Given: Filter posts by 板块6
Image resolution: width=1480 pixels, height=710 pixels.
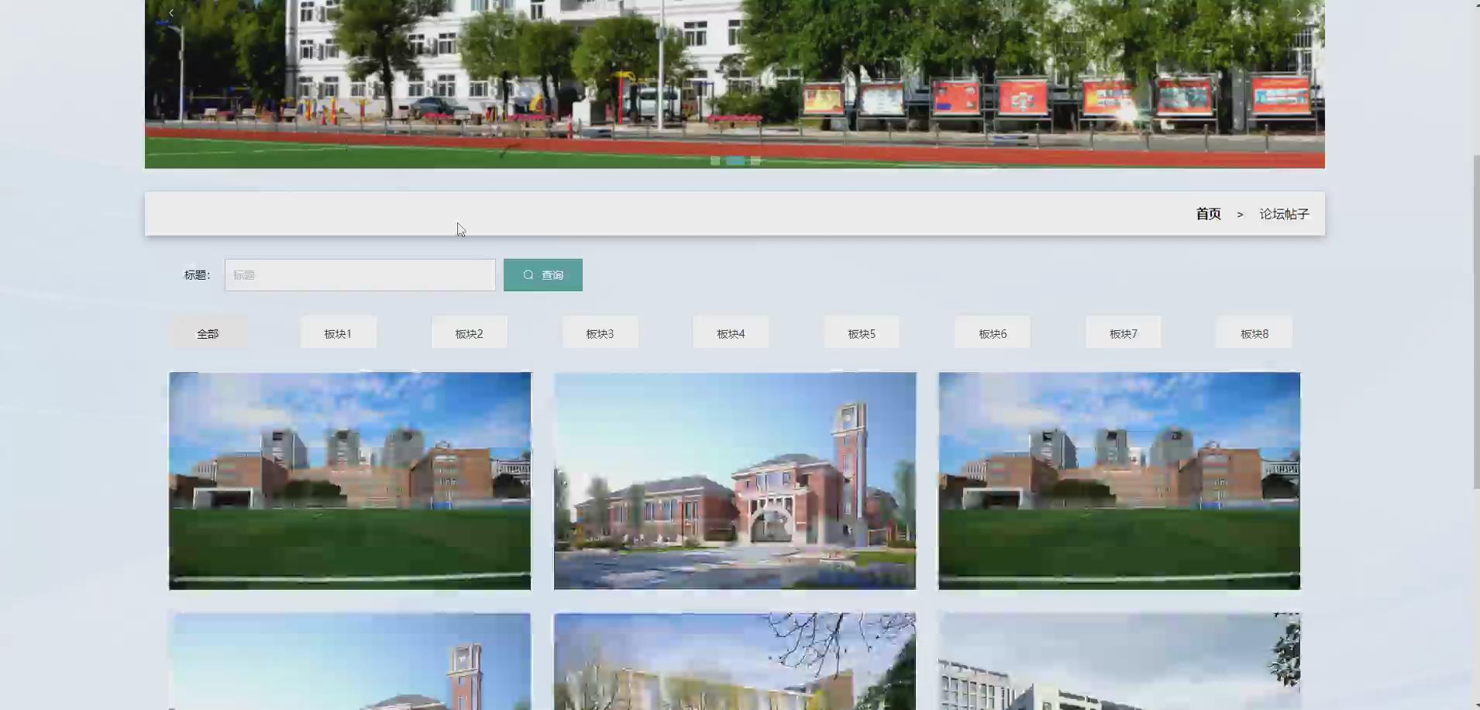Looking at the screenshot, I should [x=993, y=333].
